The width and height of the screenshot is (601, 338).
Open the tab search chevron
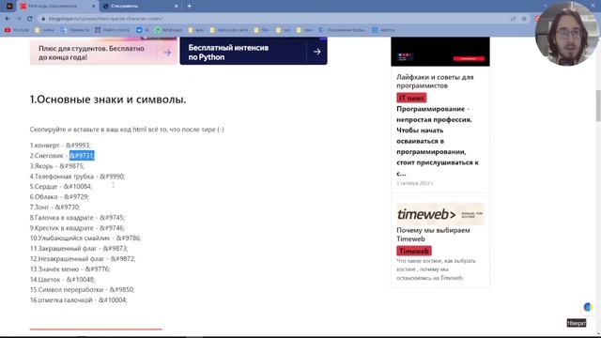pos(545,6)
